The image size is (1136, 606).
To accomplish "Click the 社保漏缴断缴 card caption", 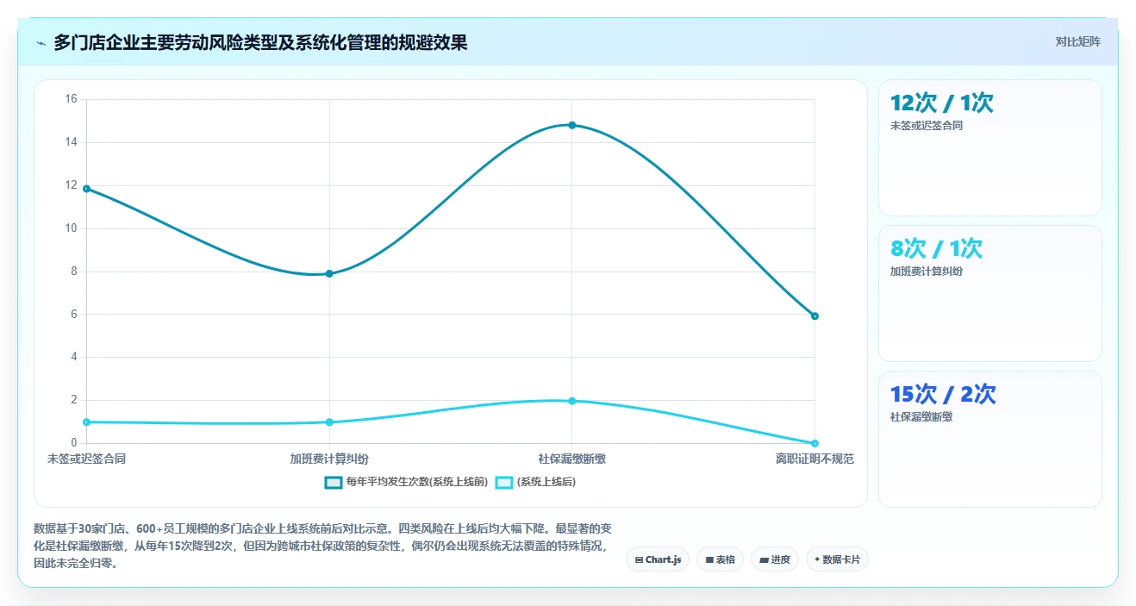I will tap(921, 417).
